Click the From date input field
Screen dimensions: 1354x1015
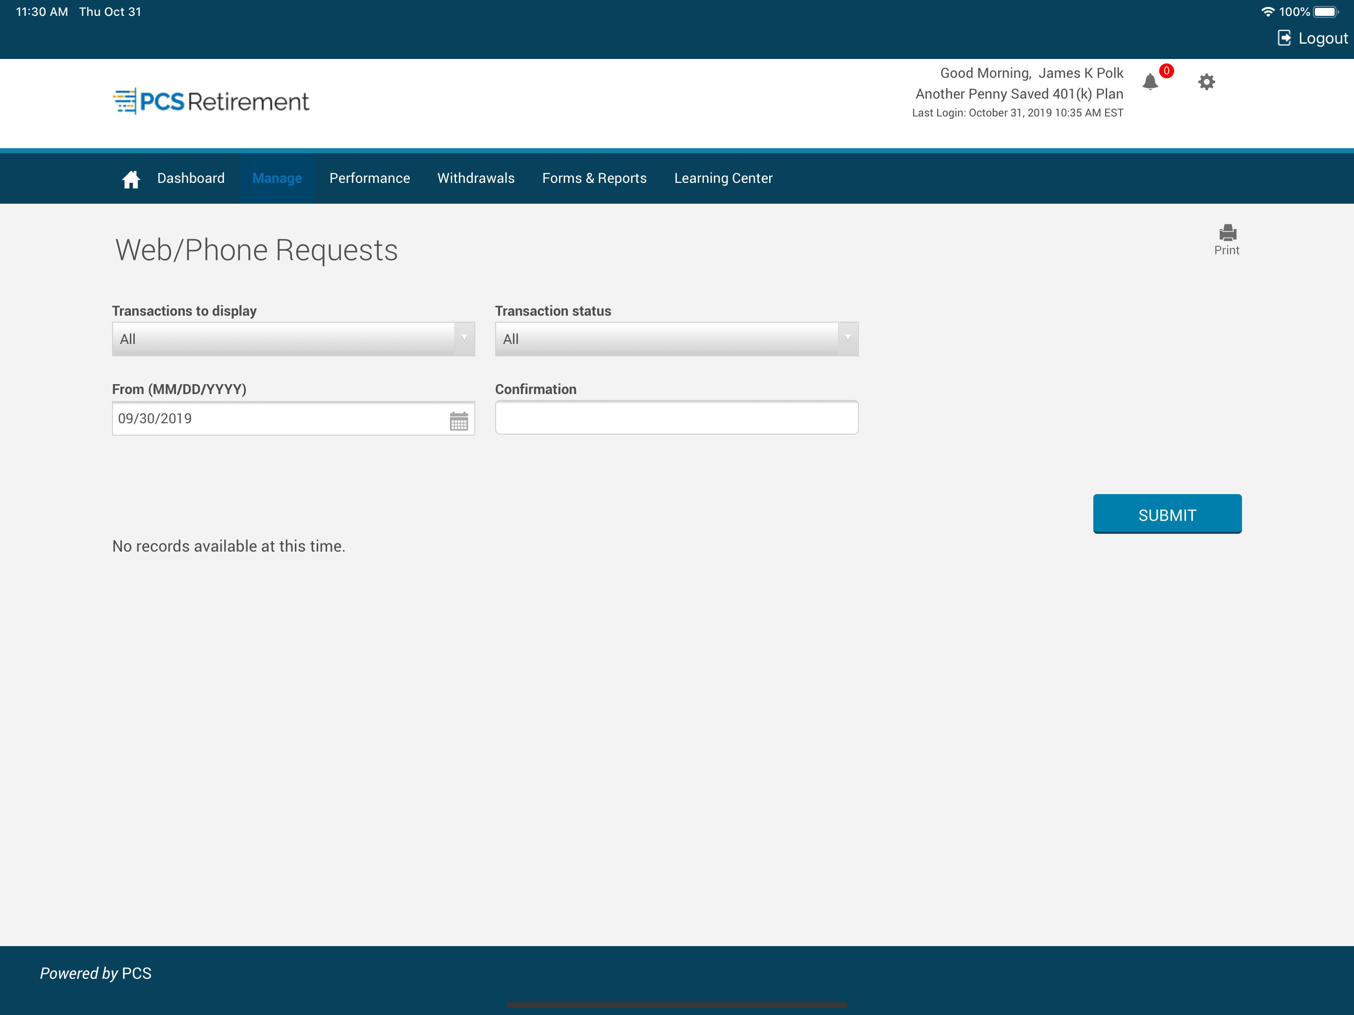(x=293, y=418)
